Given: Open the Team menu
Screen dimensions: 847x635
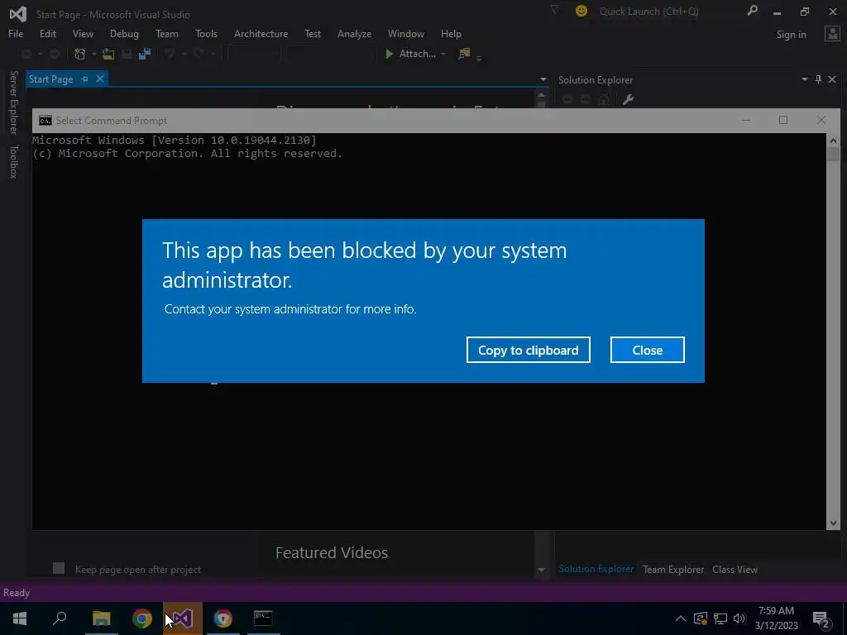Looking at the screenshot, I should pos(167,33).
